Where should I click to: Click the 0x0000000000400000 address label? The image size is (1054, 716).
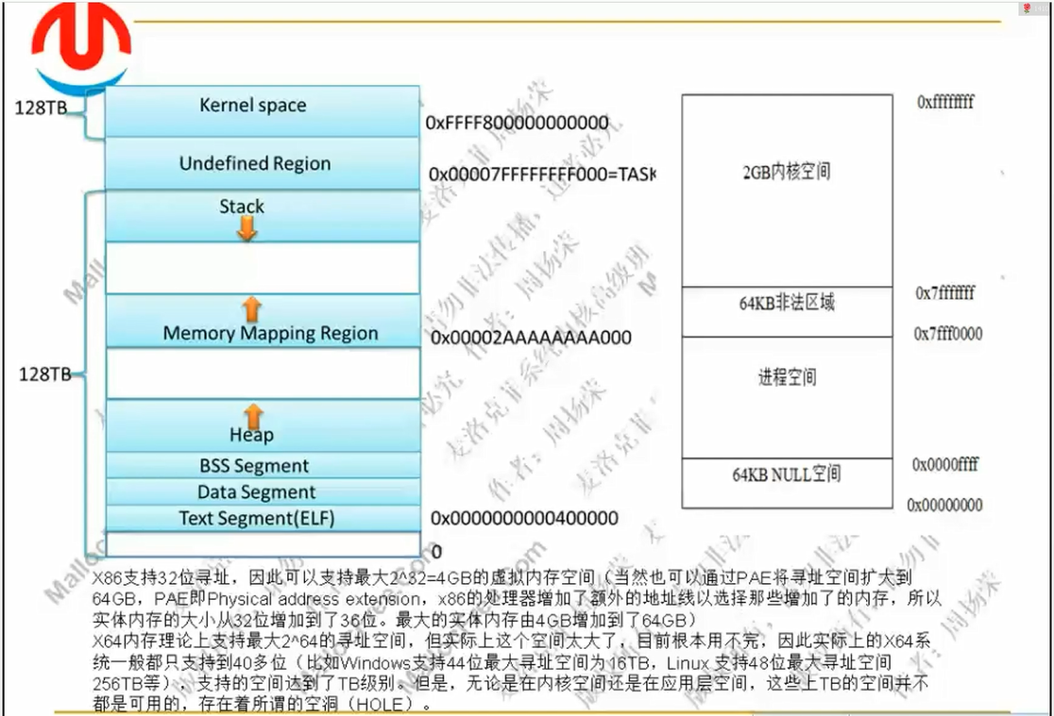524,518
